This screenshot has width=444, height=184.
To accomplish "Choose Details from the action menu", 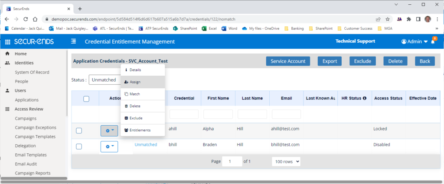I will coord(143,70).
